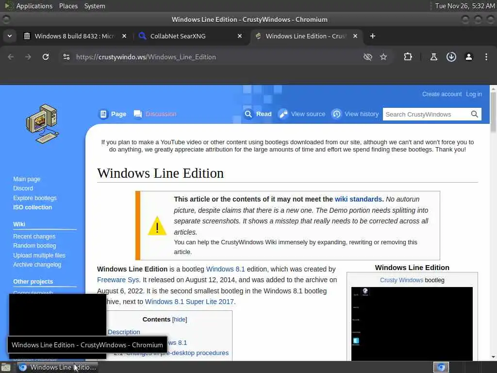Click Log in link
Image resolution: width=497 pixels, height=373 pixels.
pos(474,94)
